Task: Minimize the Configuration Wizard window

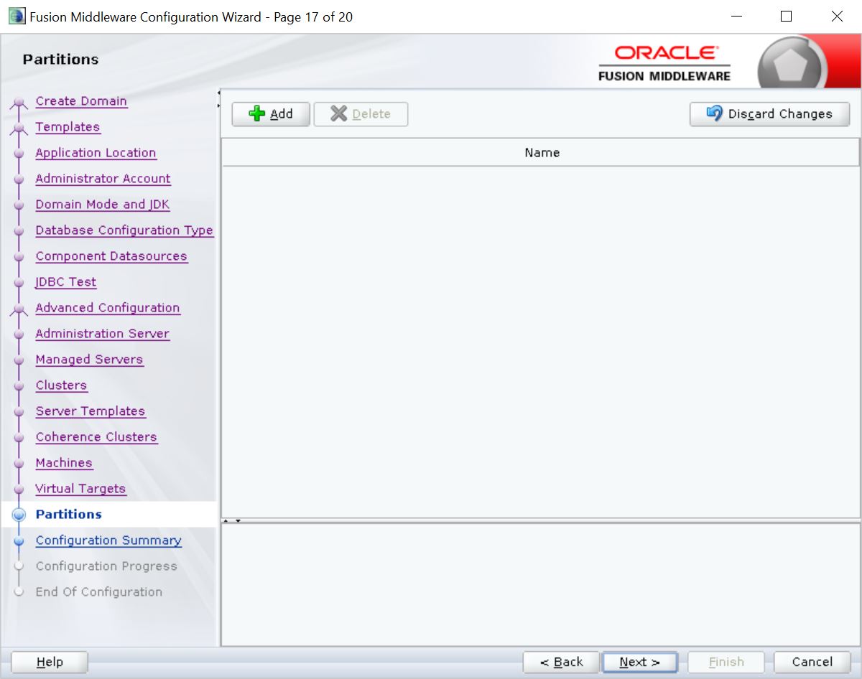Action: pyautogui.click(x=736, y=16)
